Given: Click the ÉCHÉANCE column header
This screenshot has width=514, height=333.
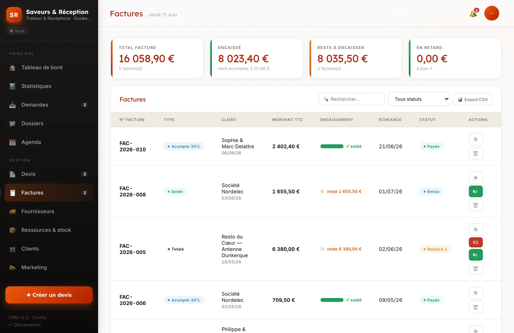Looking at the screenshot, I should point(390,119).
